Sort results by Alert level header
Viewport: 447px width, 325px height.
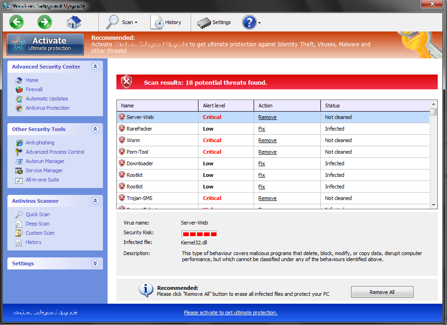click(226, 106)
